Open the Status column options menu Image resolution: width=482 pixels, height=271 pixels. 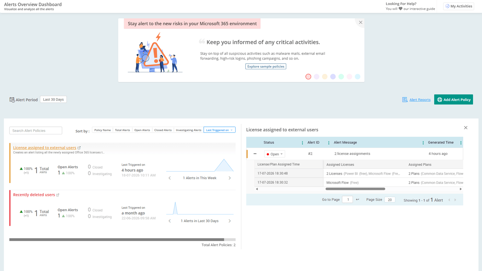click(x=302, y=143)
